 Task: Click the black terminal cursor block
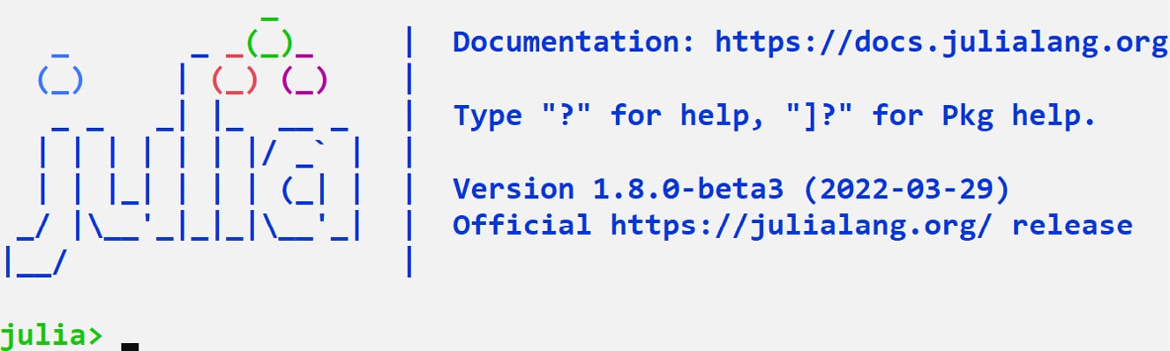(x=131, y=346)
